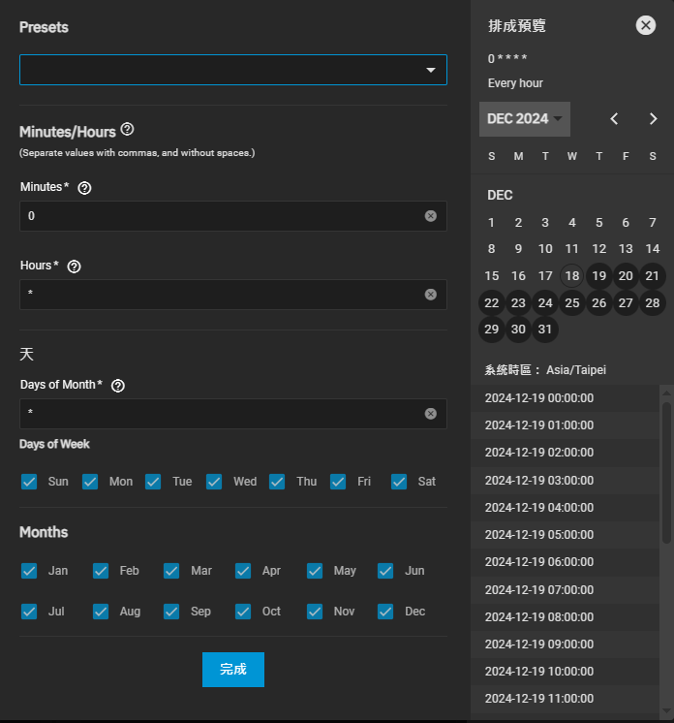Image resolution: width=674 pixels, height=723 pixels.
Task: Open the Presets dropdown
Action: (232, 71)
